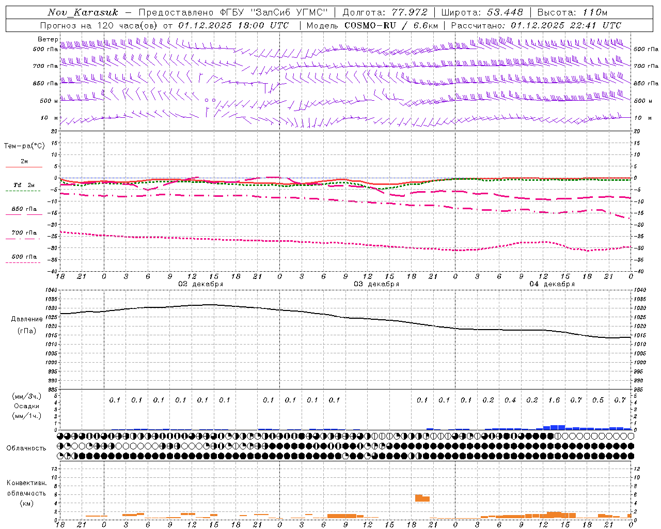Select the 'Долгота: 77.972' header text
Image resolution: width=661 pixels, height=529 pixels.
point(385,12)
